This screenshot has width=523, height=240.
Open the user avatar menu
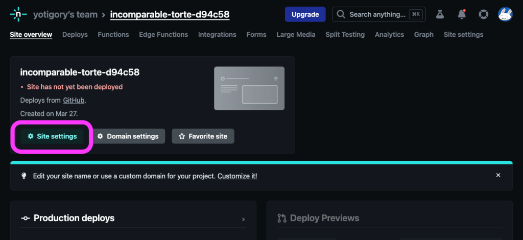click(505, 14)
